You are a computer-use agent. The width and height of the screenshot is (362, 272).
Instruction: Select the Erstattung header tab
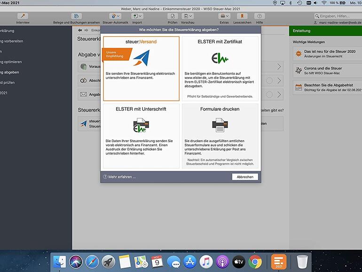[302, 31]
